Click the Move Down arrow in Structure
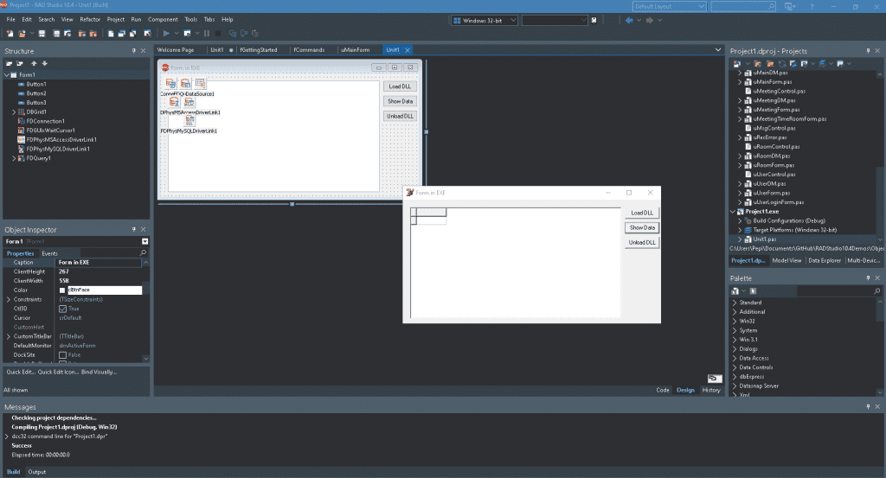This screenshot has height=478, width=886. click(x=45, y=64)
